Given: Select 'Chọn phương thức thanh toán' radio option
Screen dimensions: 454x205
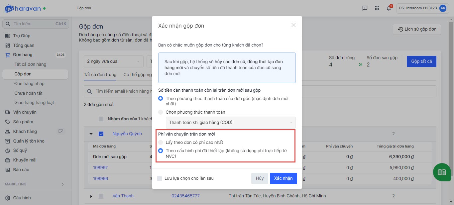Looking at the screenshot, I should pyautogui.click(x=161, y=112).
